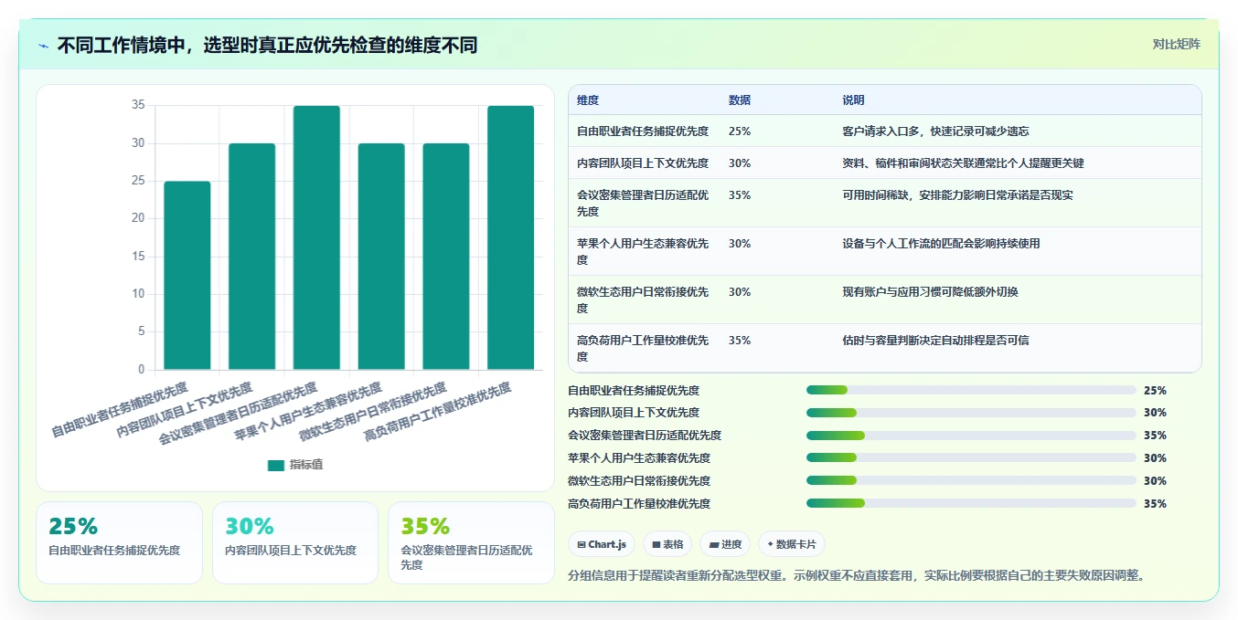
Task: Select table cell 苹果个人用户生态兼容优先度
Action: tap(643, 251)
